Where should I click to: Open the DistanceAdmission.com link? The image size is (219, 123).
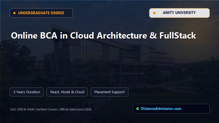click(x=161, y=109)
